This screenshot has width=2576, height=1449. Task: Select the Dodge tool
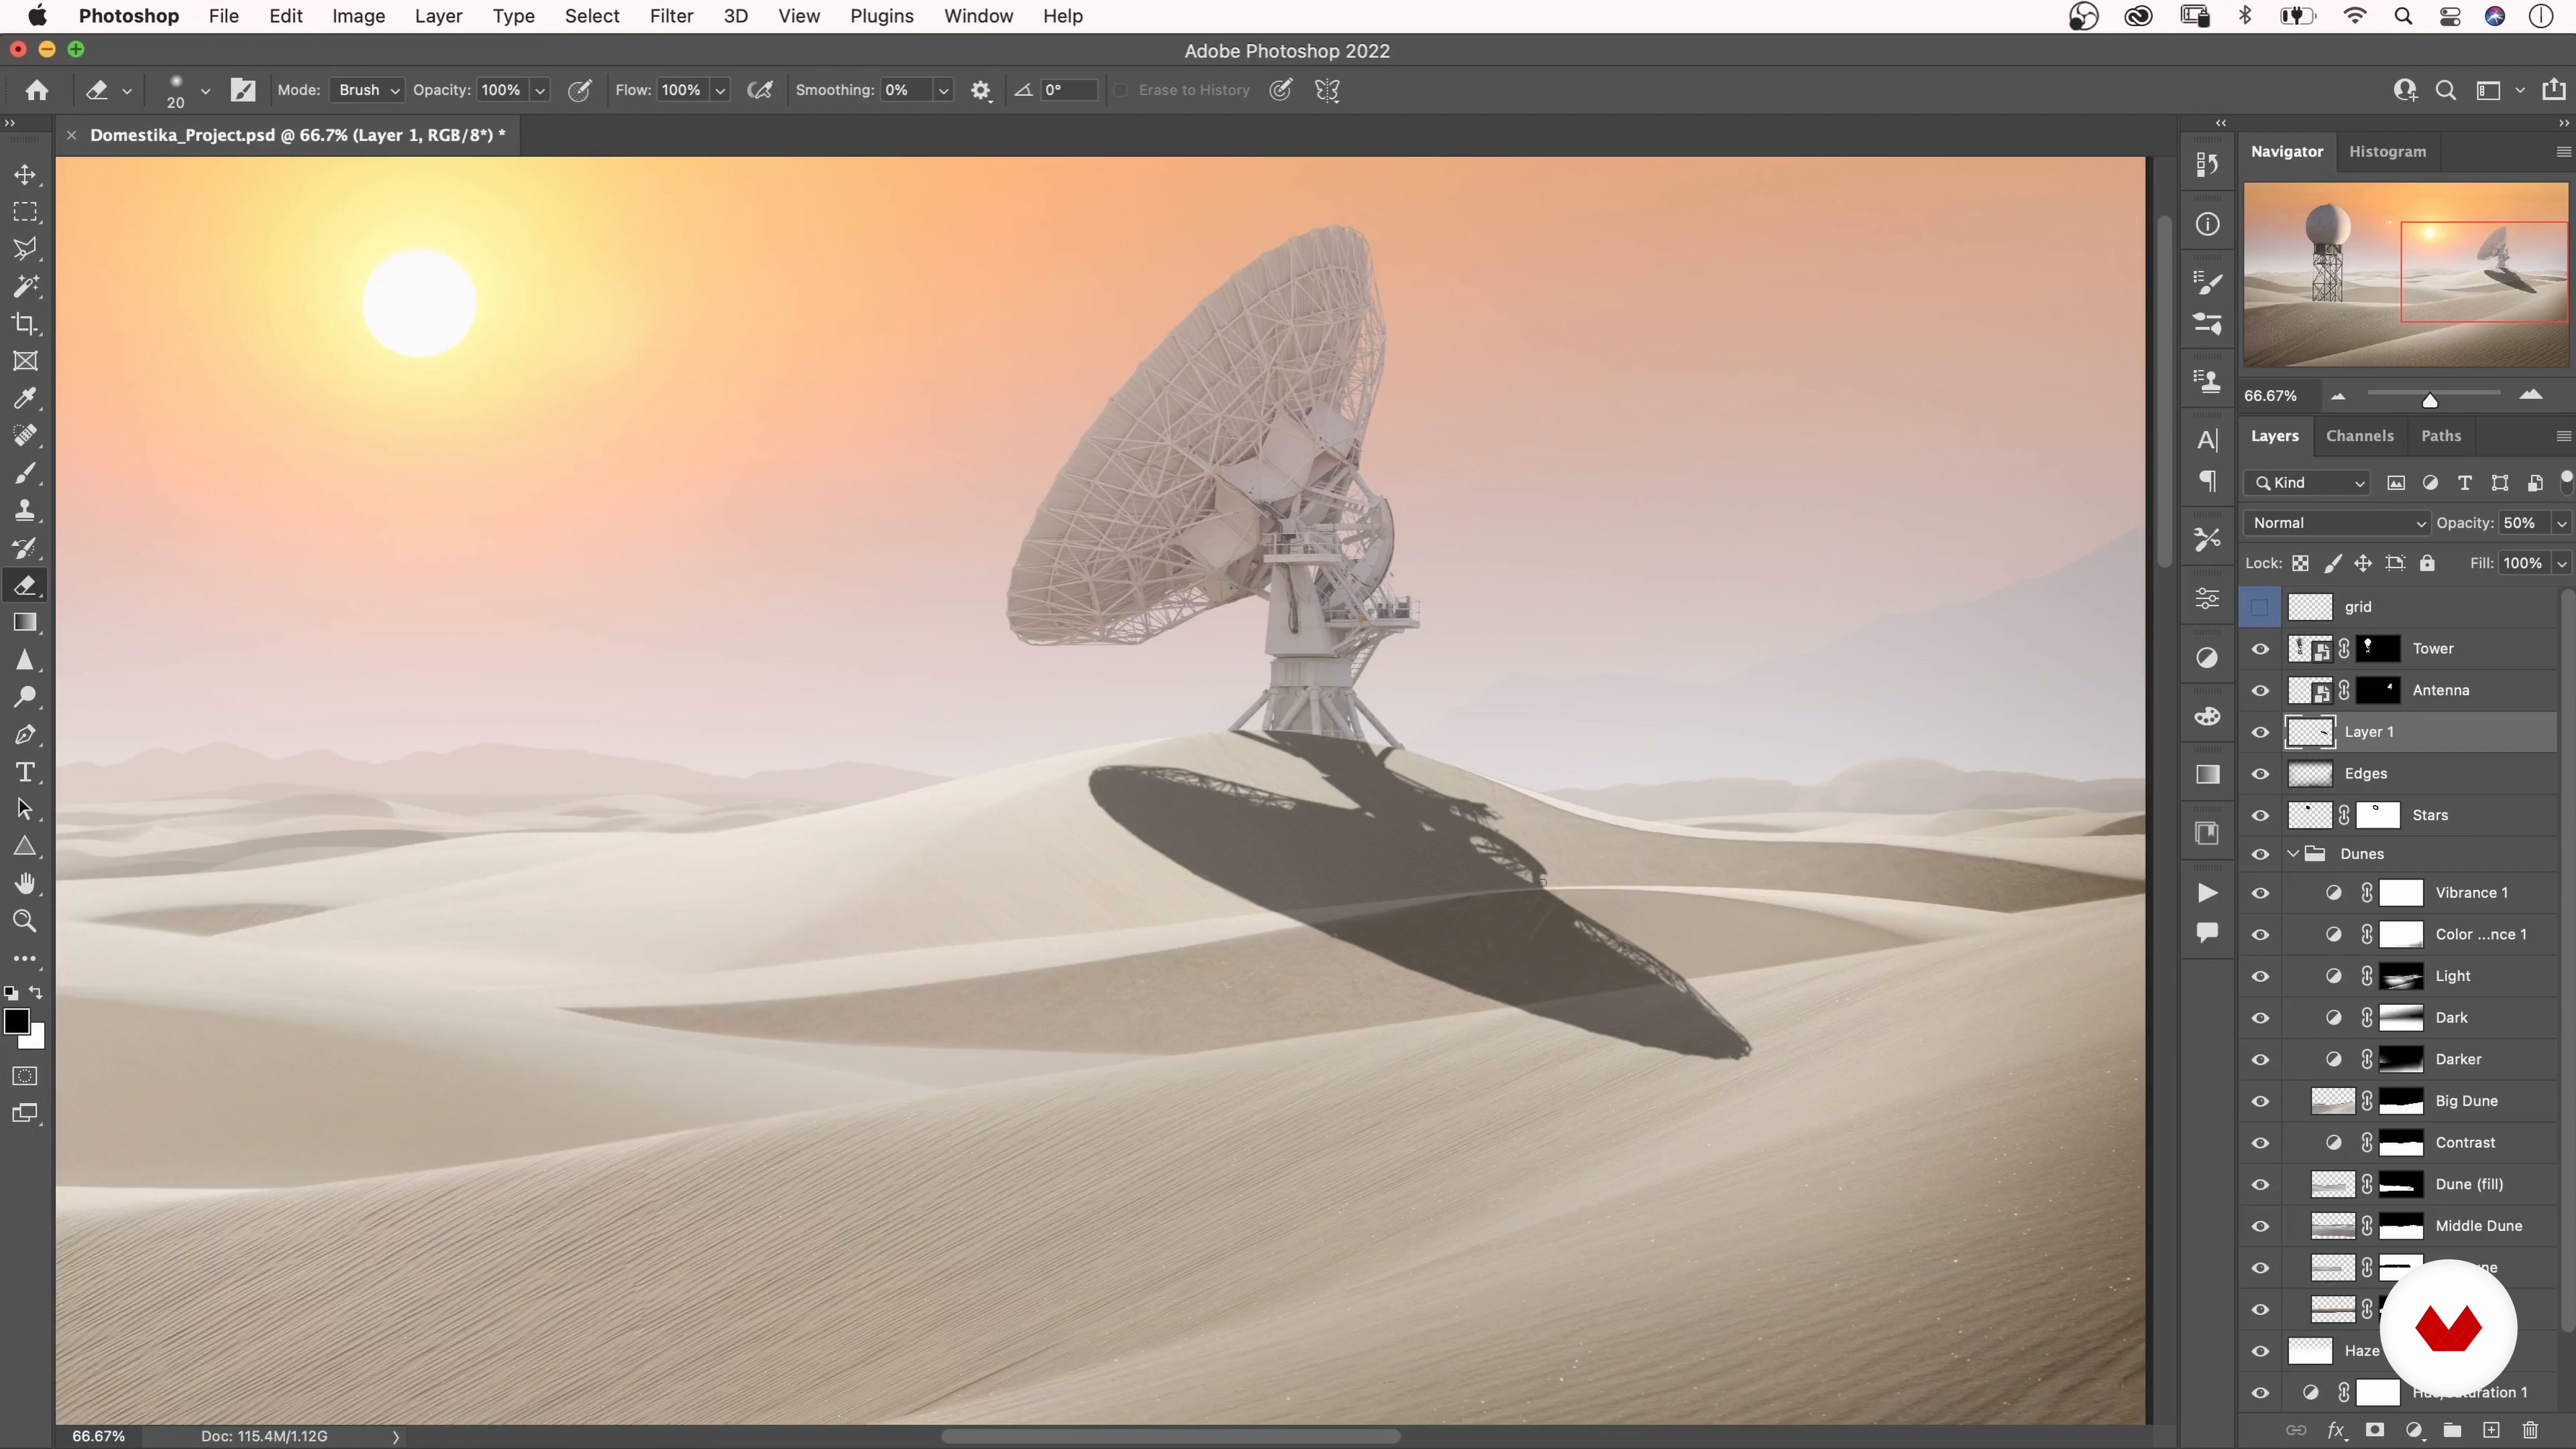pos(25,697)
